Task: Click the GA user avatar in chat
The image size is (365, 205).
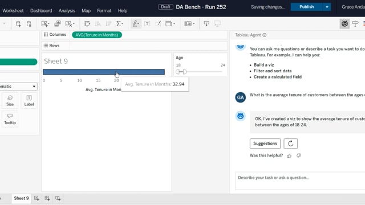Action: click(240, 97)
